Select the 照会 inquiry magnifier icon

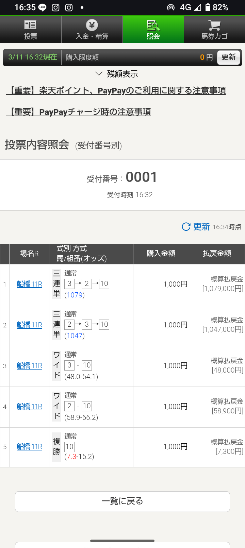click(x=153, y=25)
